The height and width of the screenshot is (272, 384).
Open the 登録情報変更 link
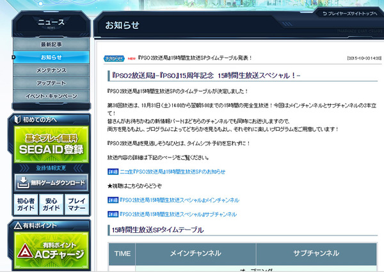tap(51, 168)
